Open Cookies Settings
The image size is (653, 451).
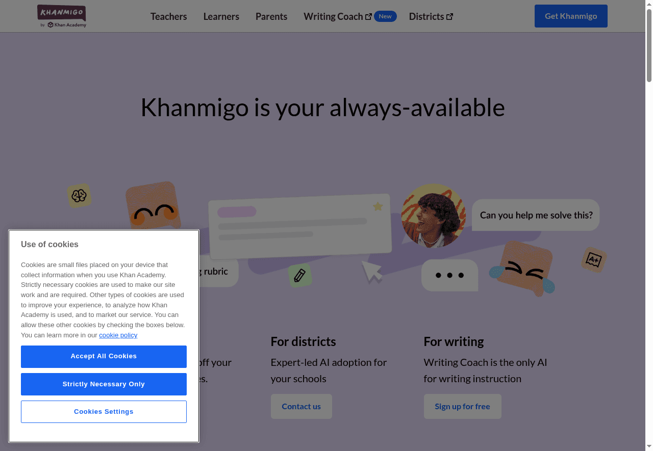click(x=104, y=411)
